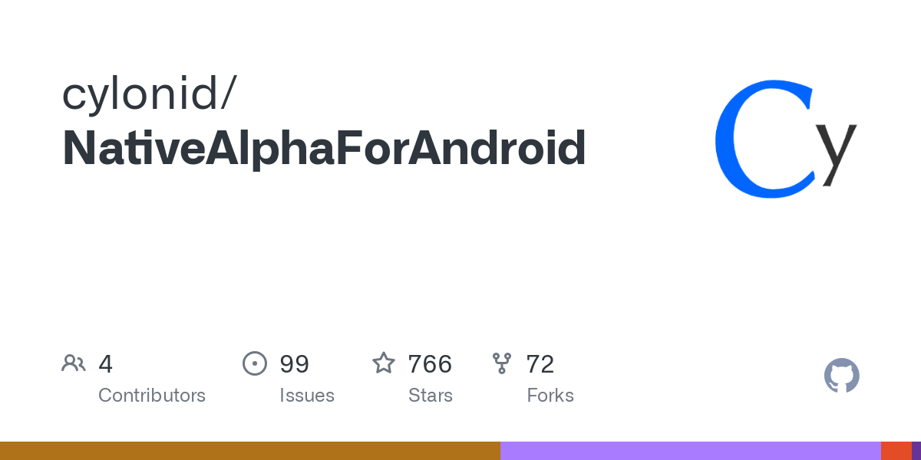
Task: Click the contributor count 4
Action: point(106,364)
